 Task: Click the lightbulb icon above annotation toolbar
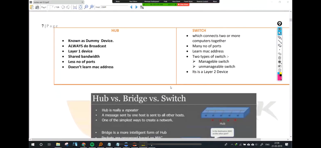(280, 23)
